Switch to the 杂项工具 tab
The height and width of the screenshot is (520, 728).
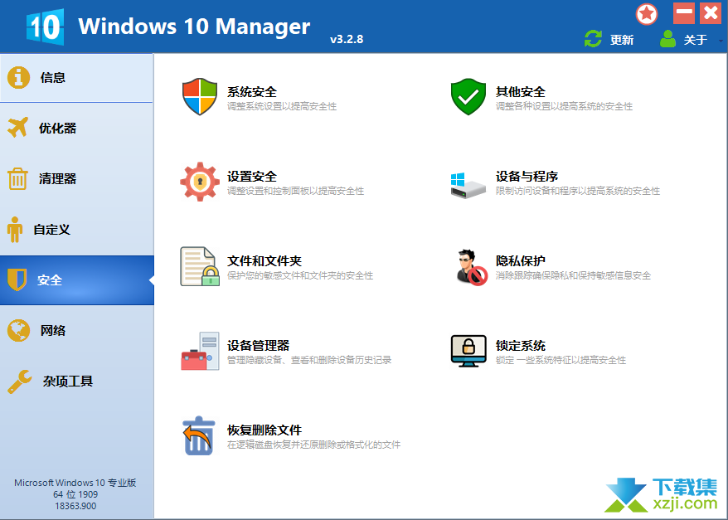point(77,381)
